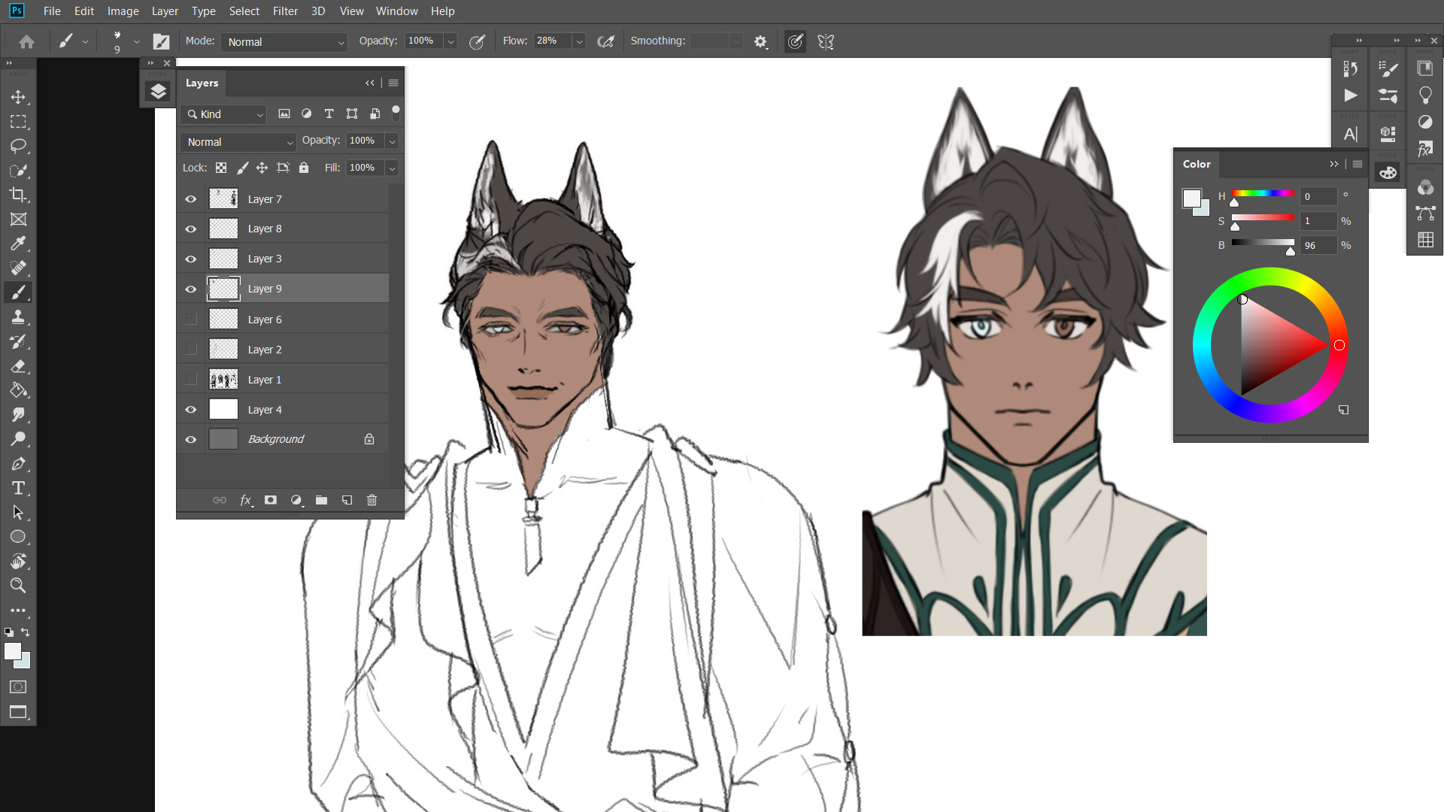Select the Crop tool

(18, 195)
